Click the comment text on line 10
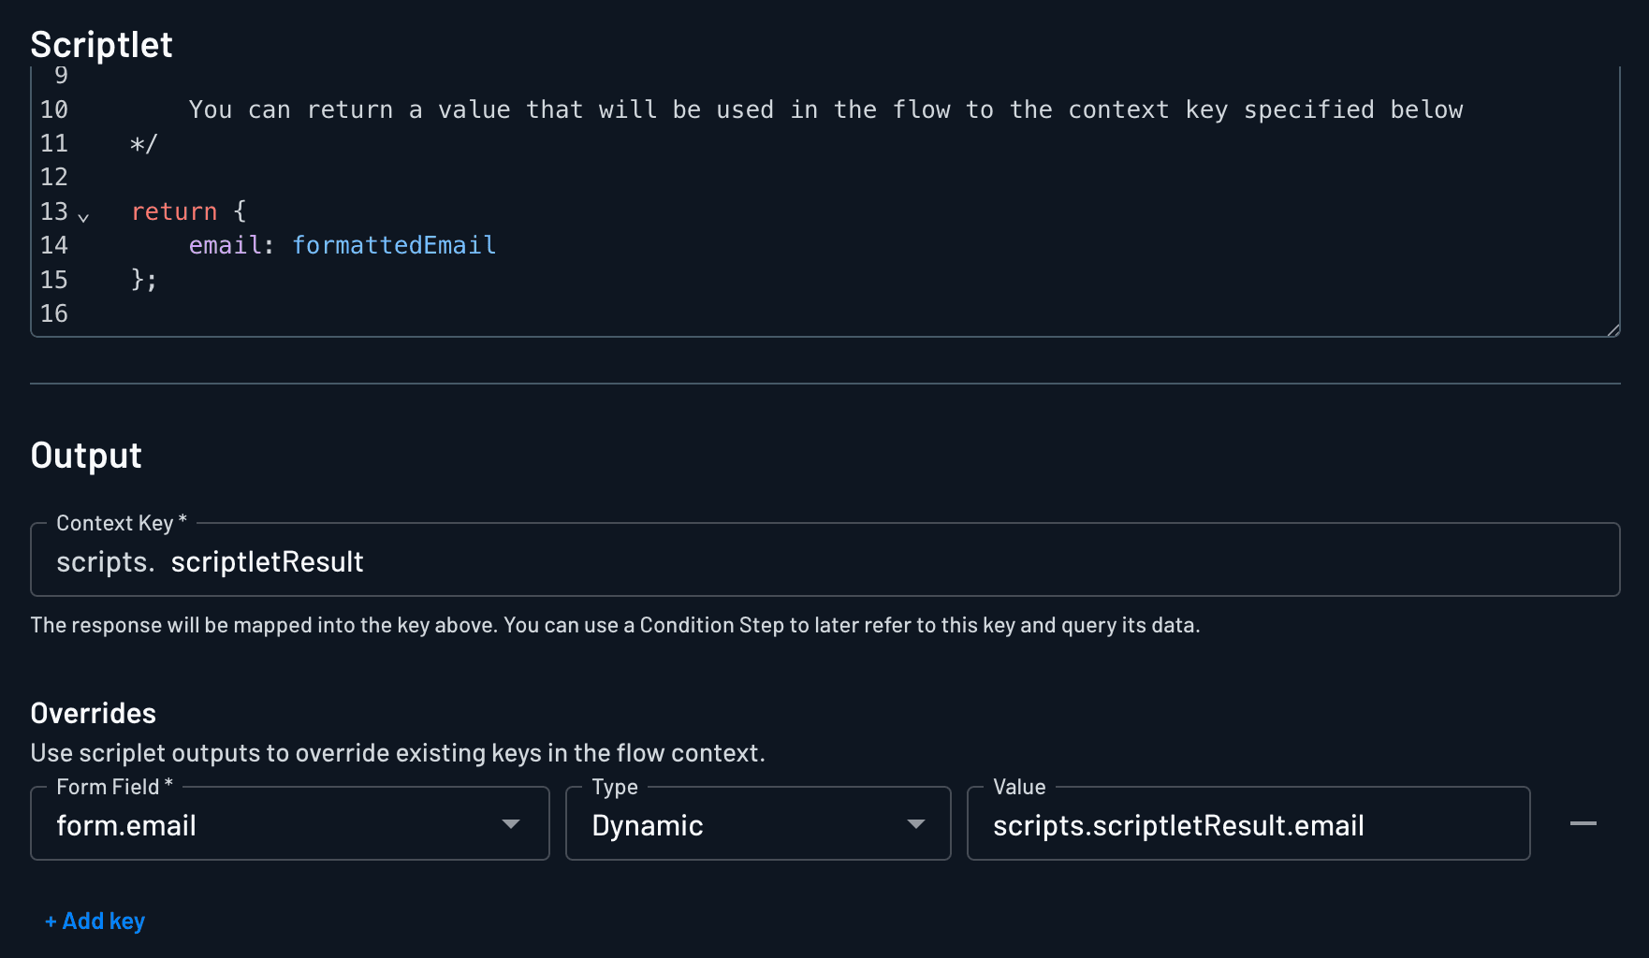The width and height of the screenshot is (1649, 958). 825,110
